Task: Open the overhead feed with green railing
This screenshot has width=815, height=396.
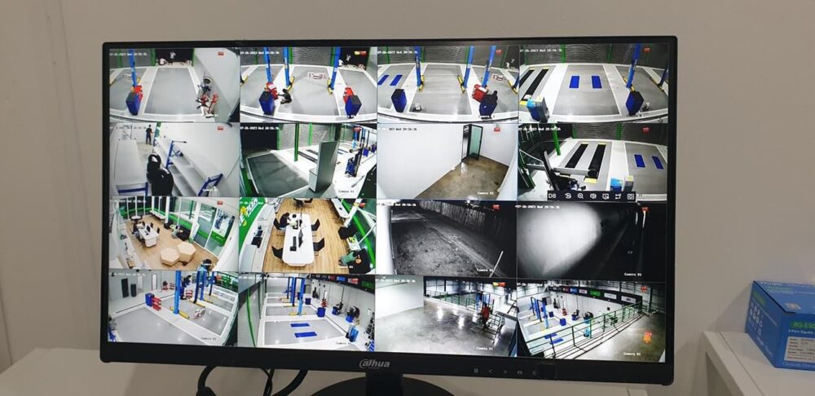Action: (591, 318)
